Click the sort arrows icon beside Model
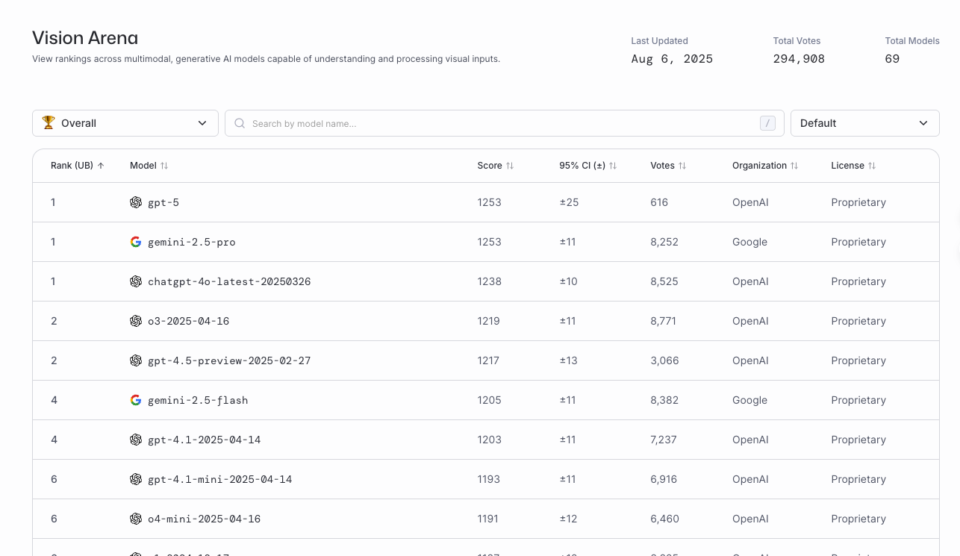 tap(164, 166)
